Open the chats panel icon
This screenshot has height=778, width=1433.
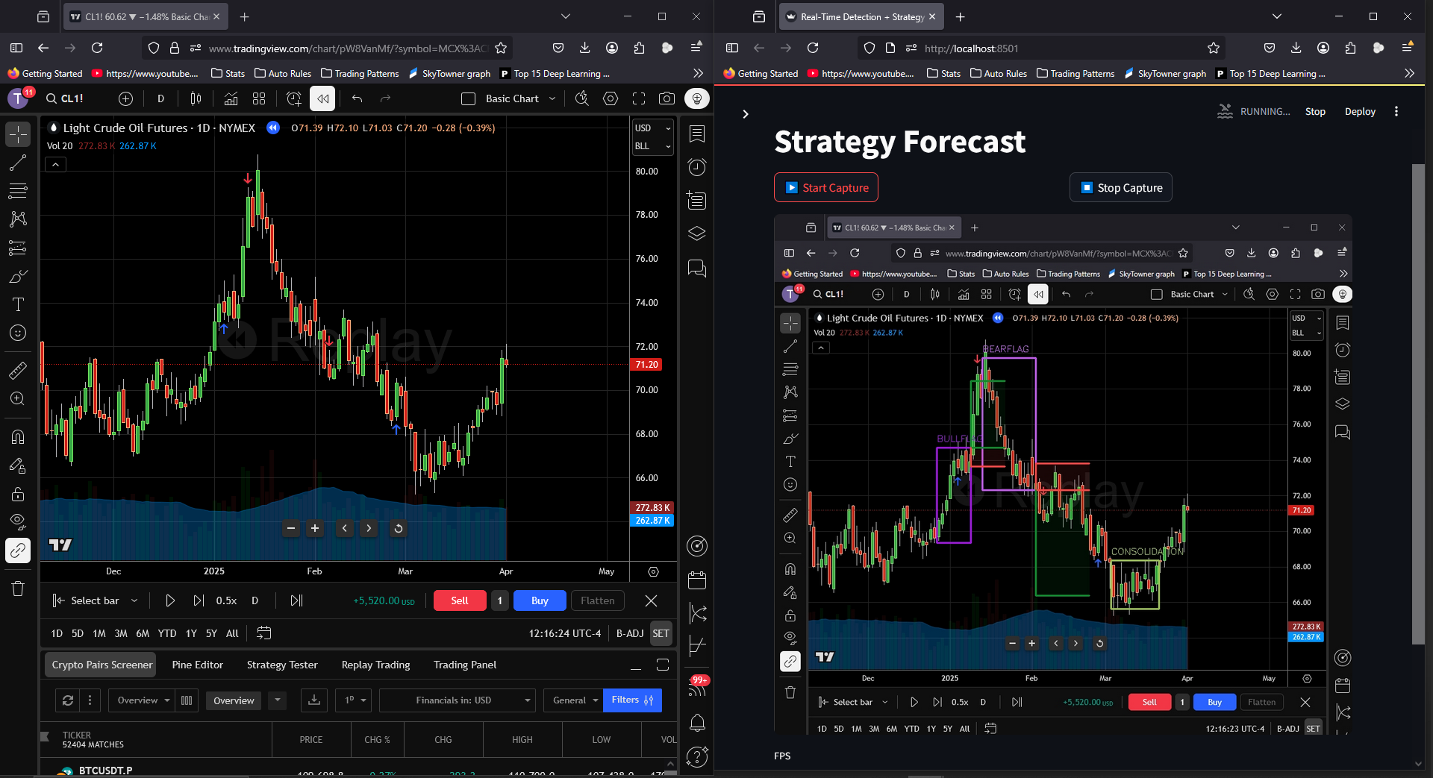coord(696,269)
